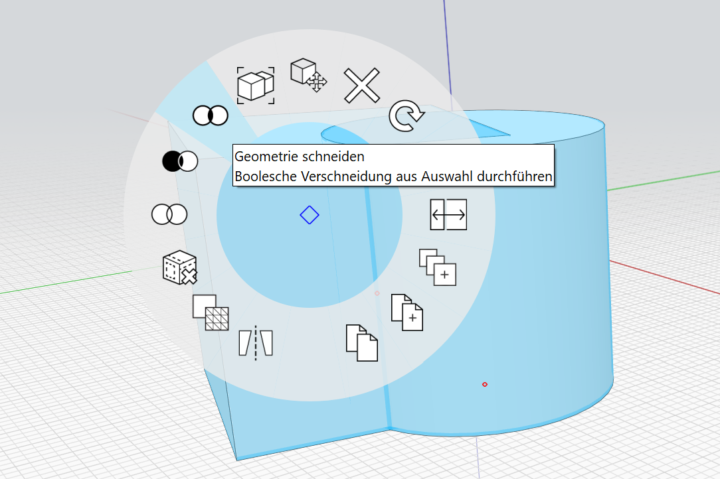Click the red point on cylinder side
Viewport: 720px width, 479px height.
[484, 384]
